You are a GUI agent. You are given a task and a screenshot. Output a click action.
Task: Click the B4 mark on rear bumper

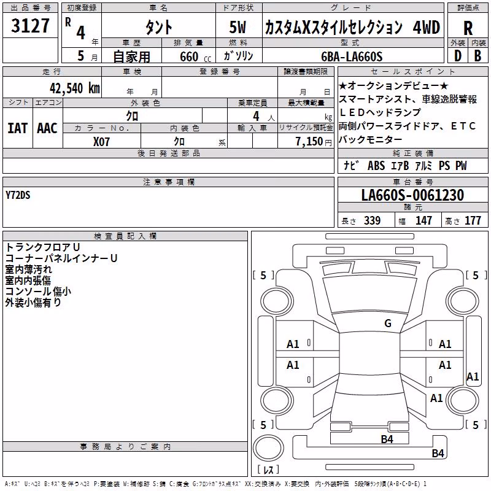click(x=438, y=453)
